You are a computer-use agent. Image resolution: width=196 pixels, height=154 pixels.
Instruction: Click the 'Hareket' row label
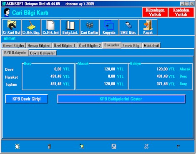(x=11, y=77)
